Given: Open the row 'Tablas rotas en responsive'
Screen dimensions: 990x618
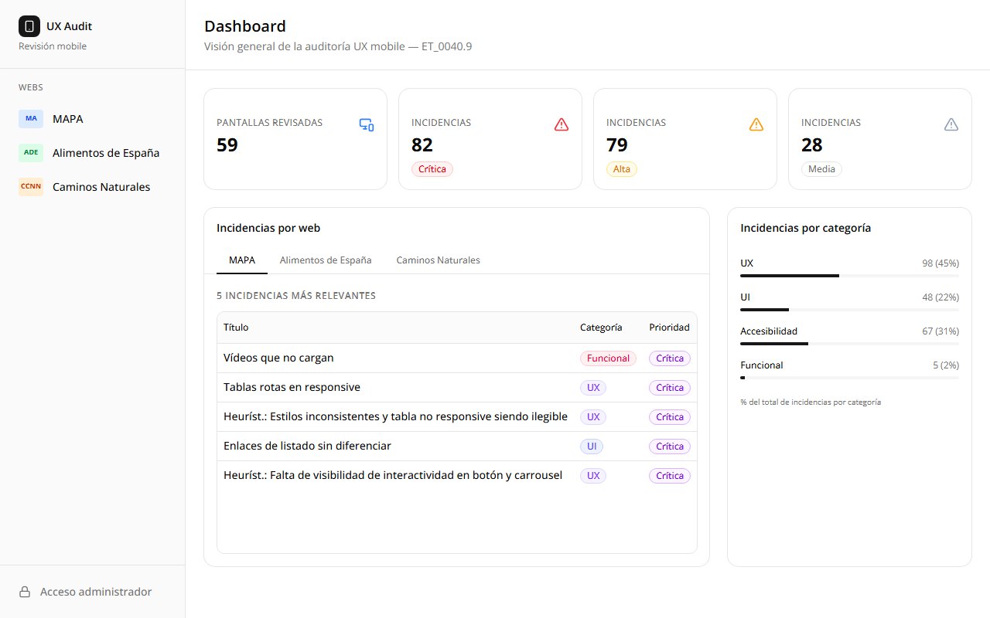Looking at the screenshot, I should pos(457,388).
